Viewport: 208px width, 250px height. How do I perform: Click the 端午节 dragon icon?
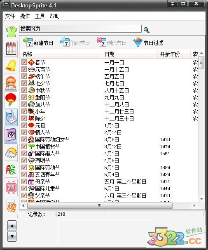coord(31,76)
